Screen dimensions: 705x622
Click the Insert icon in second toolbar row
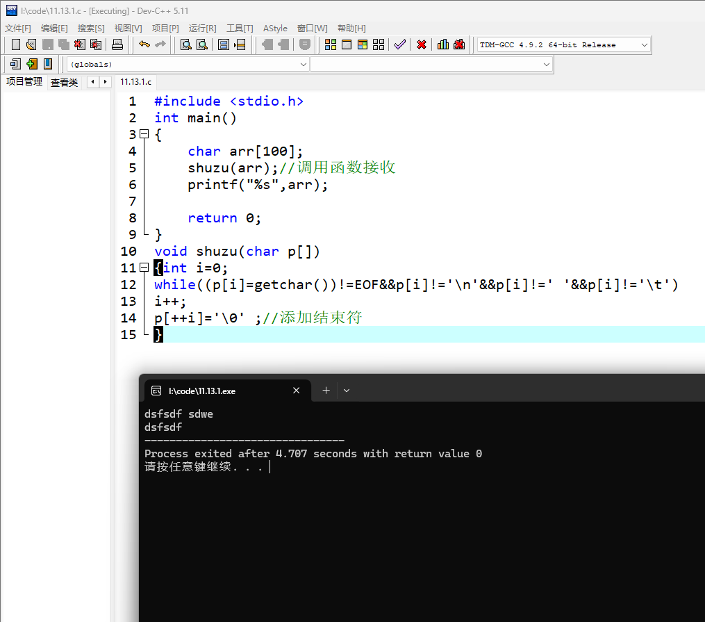pyautogui.click(x=15, y=64)
